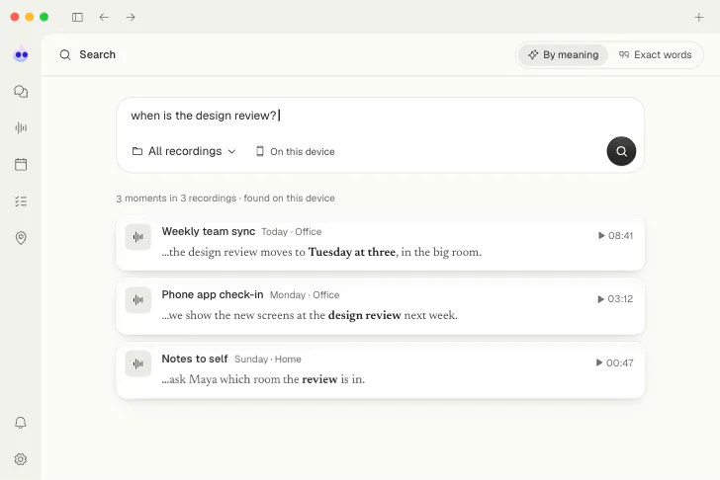Open a new tab with plus icon
The height and width of the screenshot is (480, 720).
pos(699,18)
